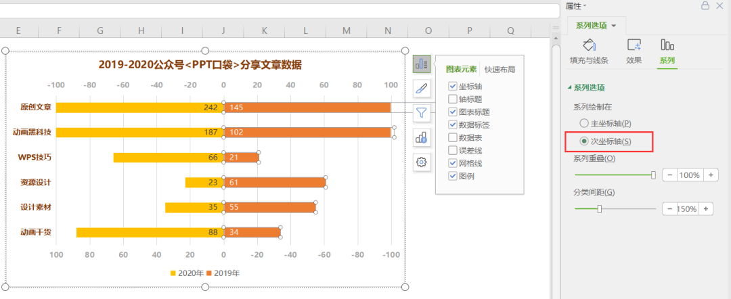Open the online chart button beside chart

pyautogui.click(x=422, y=137)
